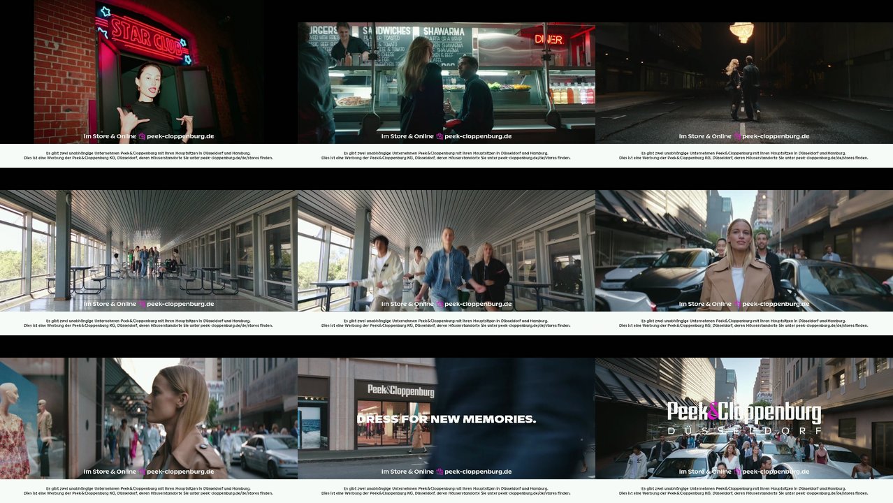Click the DÜSSELDORF text under the logo

[744, 431]
